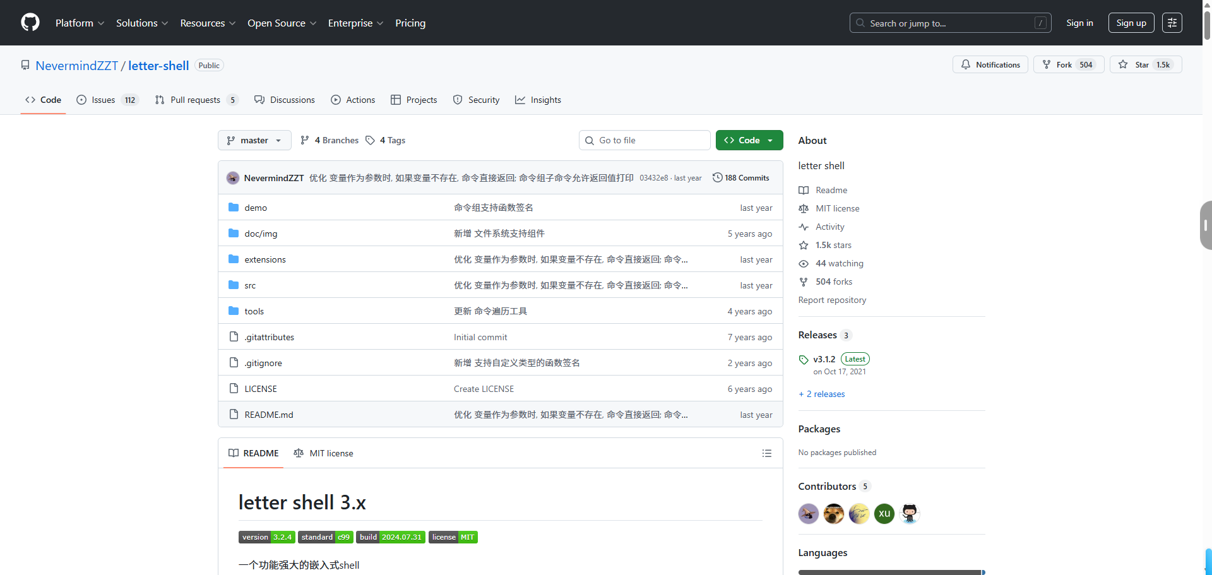The height and width of the screenshot is (575, 1212).
Task: Select the Code tab
Action: click(43, 100)
